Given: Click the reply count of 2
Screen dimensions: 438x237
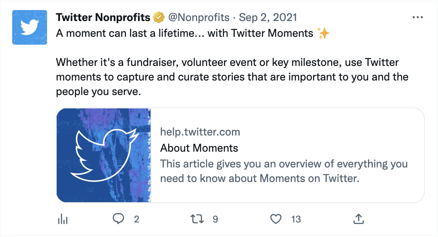Looking at the screenshot, I should click(x=136, y=219).
